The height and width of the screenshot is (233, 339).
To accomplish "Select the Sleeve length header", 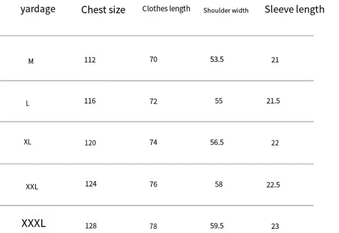I will [x=294, y=10].
